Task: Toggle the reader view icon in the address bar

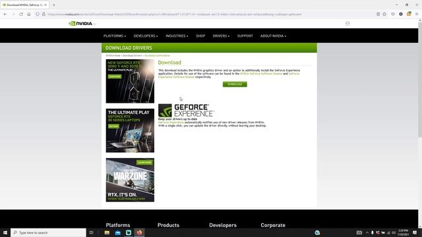Action: (378, 14)
